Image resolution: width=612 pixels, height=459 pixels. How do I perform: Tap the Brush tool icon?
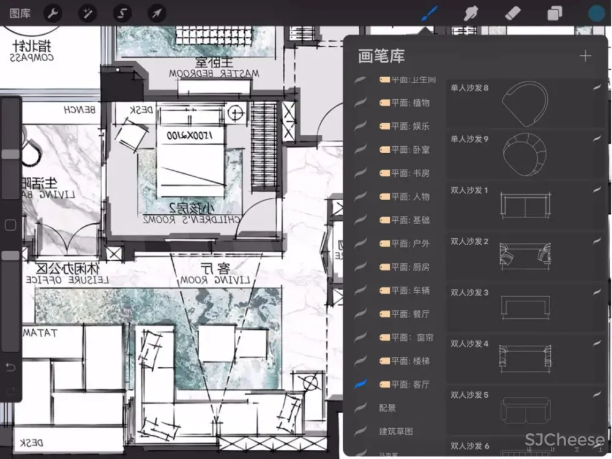tap(431, 13)
